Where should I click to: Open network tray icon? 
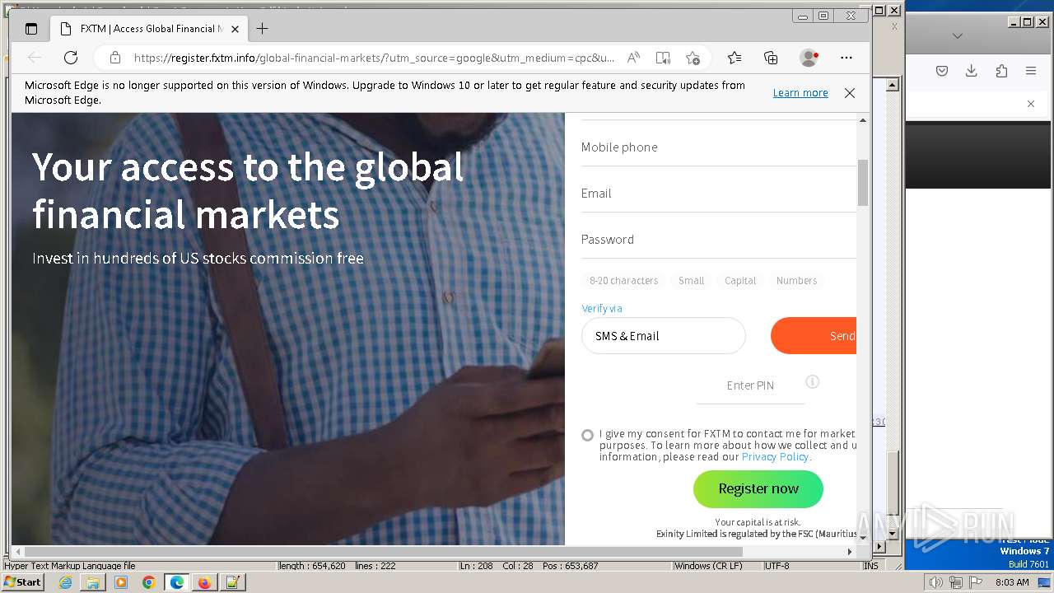coord(955,582)
